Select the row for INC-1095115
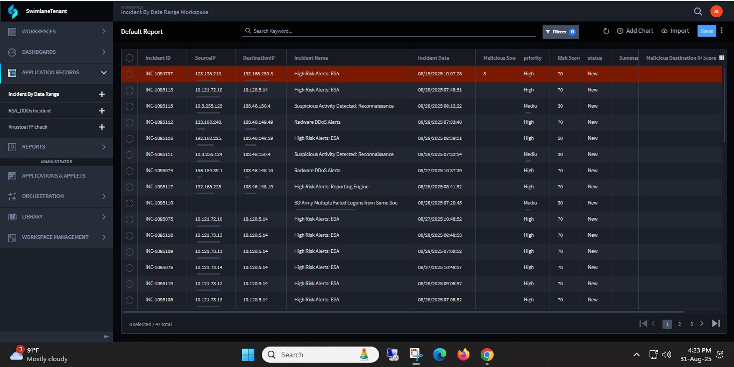734x367 pixels. [x=130, y=107]
